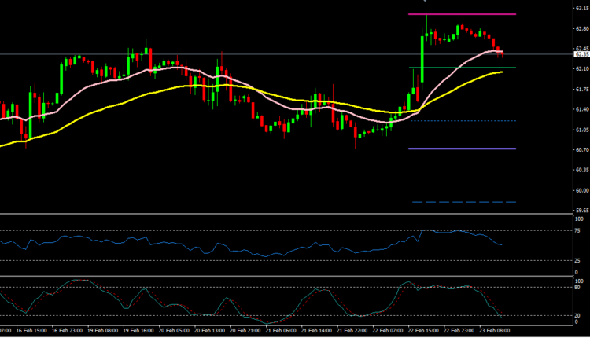
Task: Click the 63.15 price axis label
Action: tap(582, 9)
